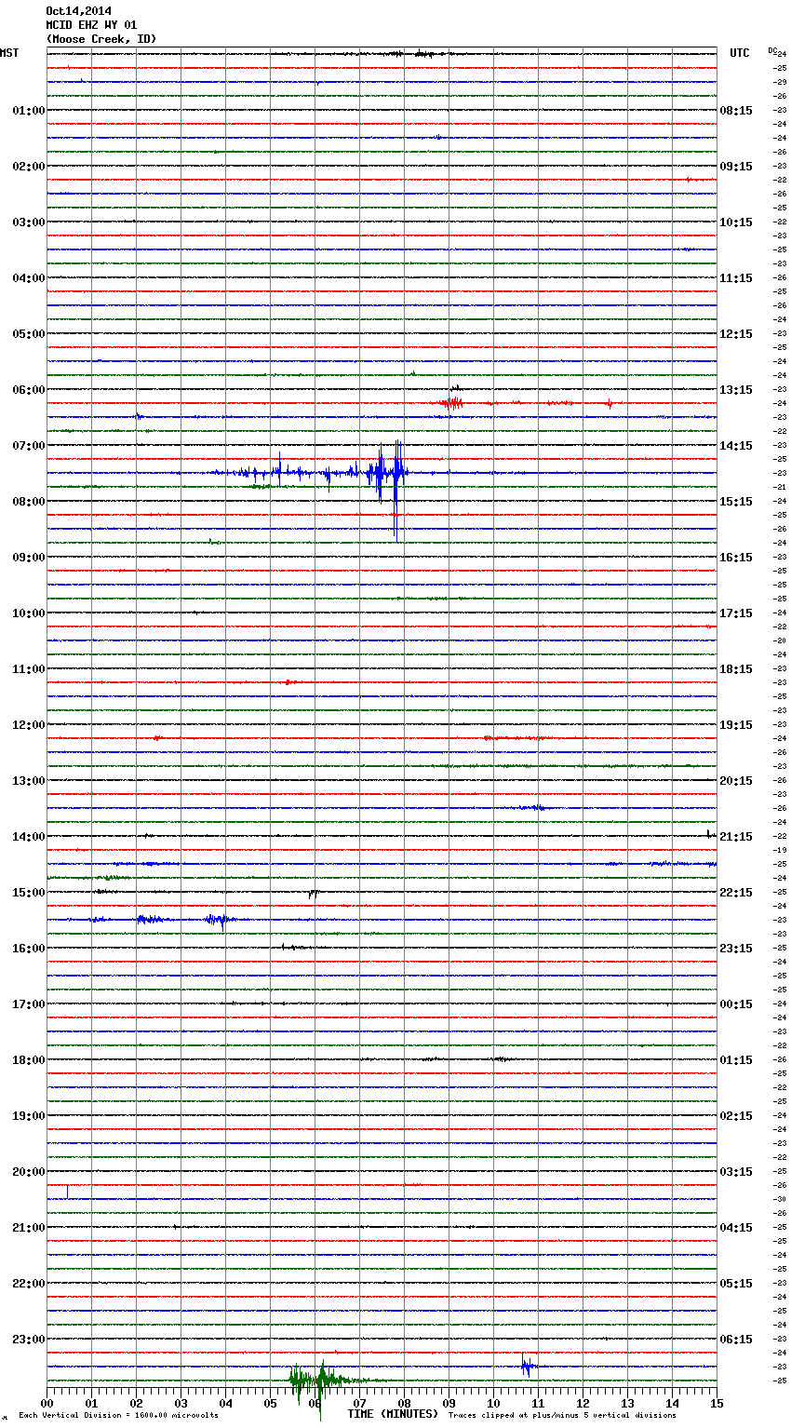Select the '01:00' MST hour label
Image resolution: width=791 pixels, height=1428 pixels.
coord(28,111)
